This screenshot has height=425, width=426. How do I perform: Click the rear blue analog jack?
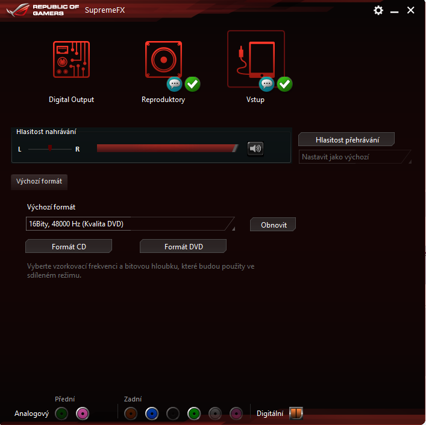(152, 414)
